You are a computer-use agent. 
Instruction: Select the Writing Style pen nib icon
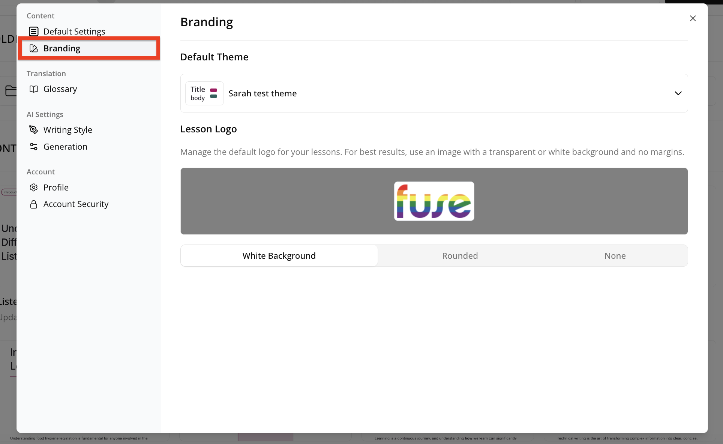(34, 130)
